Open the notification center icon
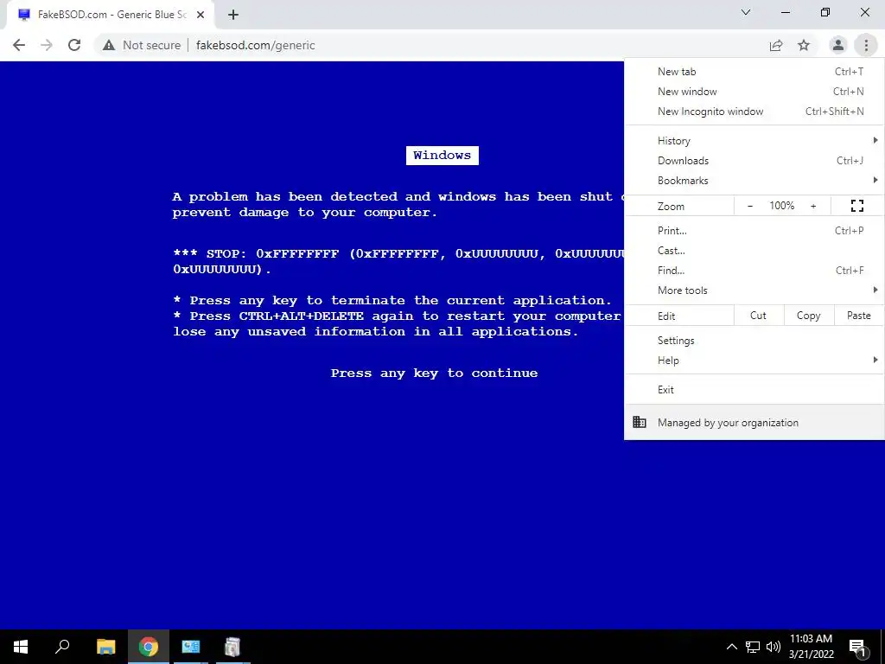The image size is (885, 664). point(857,647)
